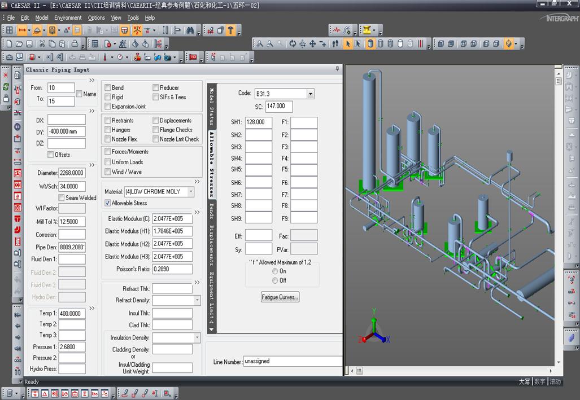Click the DY input field showing -400.000 mm
580x400 pixels.
pyautogui.click(x=67, y=131)
